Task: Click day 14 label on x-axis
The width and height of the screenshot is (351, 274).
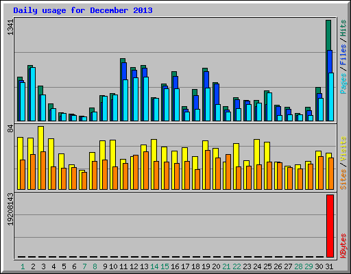Action: (x=154, y=266)
